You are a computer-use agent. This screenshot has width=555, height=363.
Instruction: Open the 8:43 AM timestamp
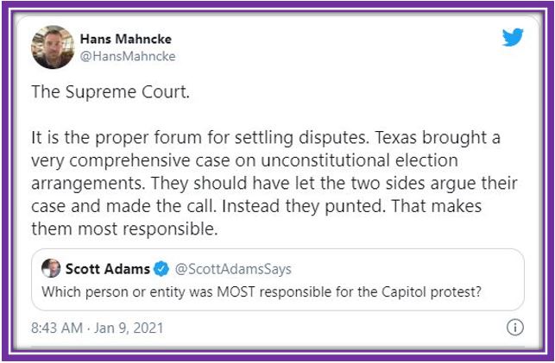click(x=57, y=328)
